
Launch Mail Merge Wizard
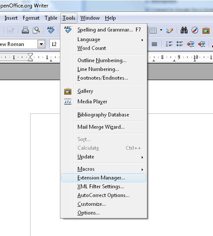104,127
